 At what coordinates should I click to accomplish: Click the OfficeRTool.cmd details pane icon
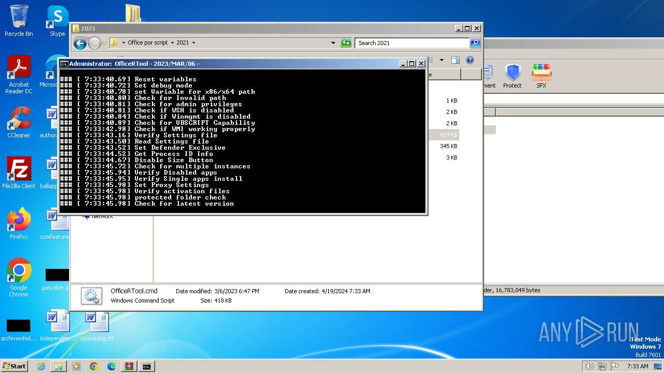(91, 295)
